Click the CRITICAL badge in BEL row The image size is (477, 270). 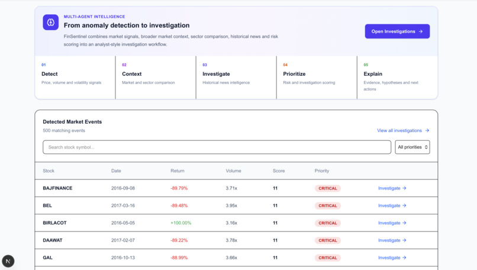click(328, 206)
